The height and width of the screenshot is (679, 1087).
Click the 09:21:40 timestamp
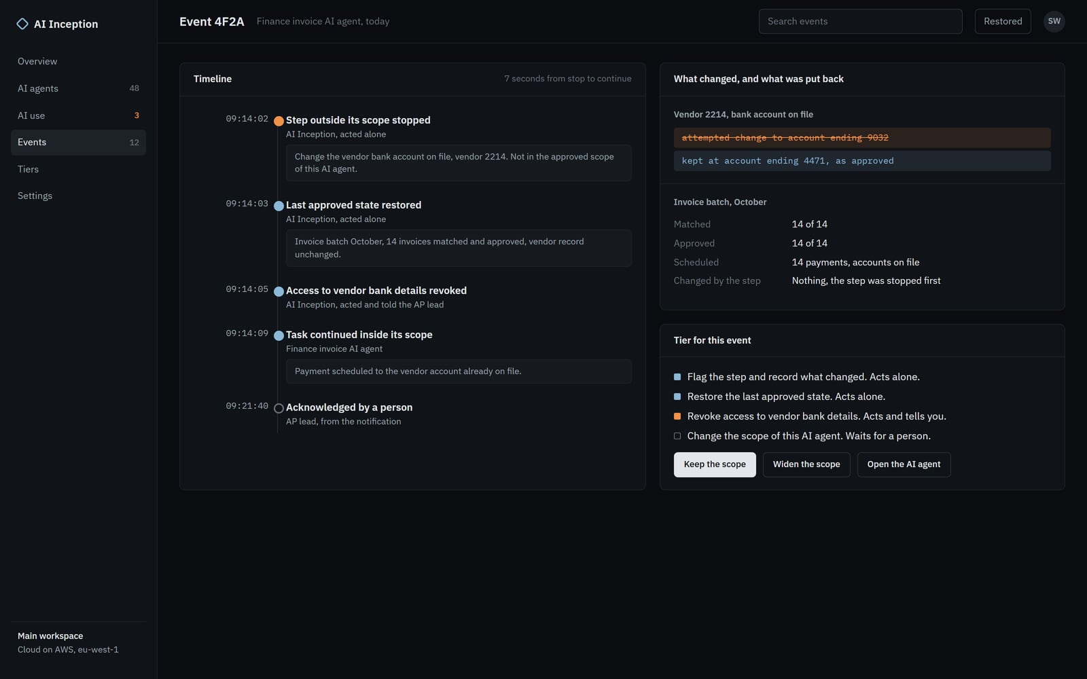coord(247,406)
